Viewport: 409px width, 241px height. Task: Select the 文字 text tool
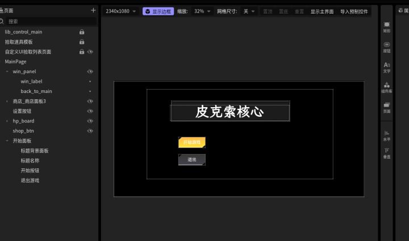[387, 67]
